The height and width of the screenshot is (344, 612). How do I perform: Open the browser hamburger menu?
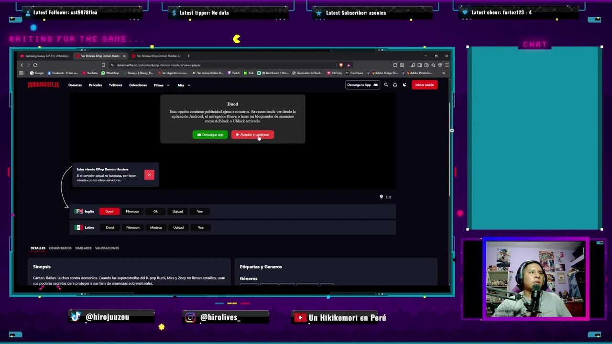click(447, 65)
